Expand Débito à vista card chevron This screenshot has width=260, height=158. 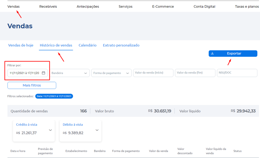pyautogui.click(x=97, y=130)
